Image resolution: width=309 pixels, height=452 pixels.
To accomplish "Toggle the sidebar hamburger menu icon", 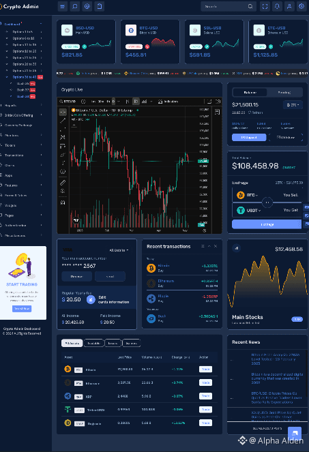I will [x=62, y=6].
